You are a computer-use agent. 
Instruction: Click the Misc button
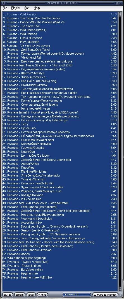(x=42, y=295)
